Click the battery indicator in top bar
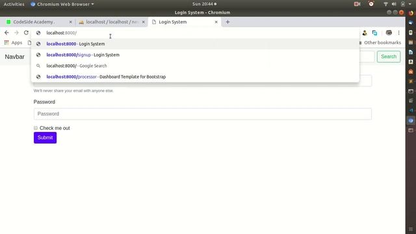This screenshot has width=416, height=234. click(x=403, y=4)
